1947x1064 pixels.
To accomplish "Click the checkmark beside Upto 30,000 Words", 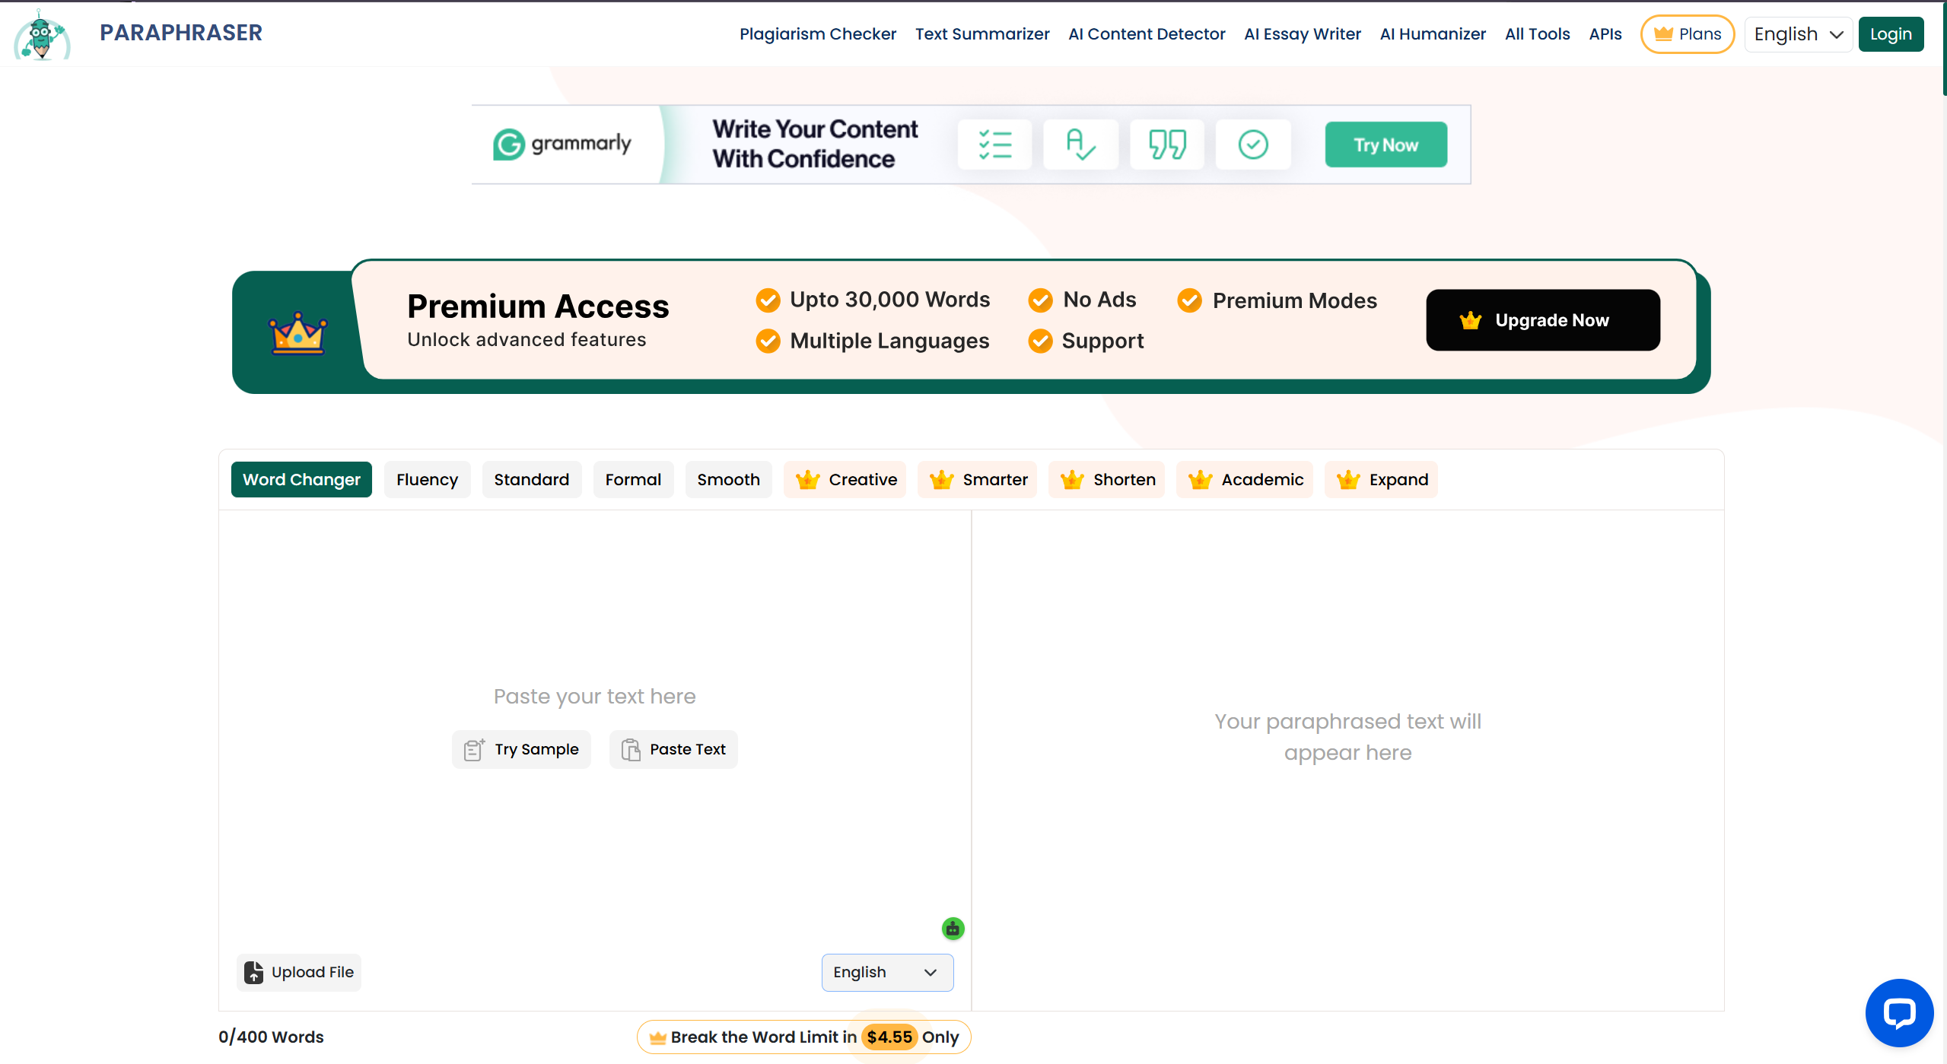I will 768,300.
